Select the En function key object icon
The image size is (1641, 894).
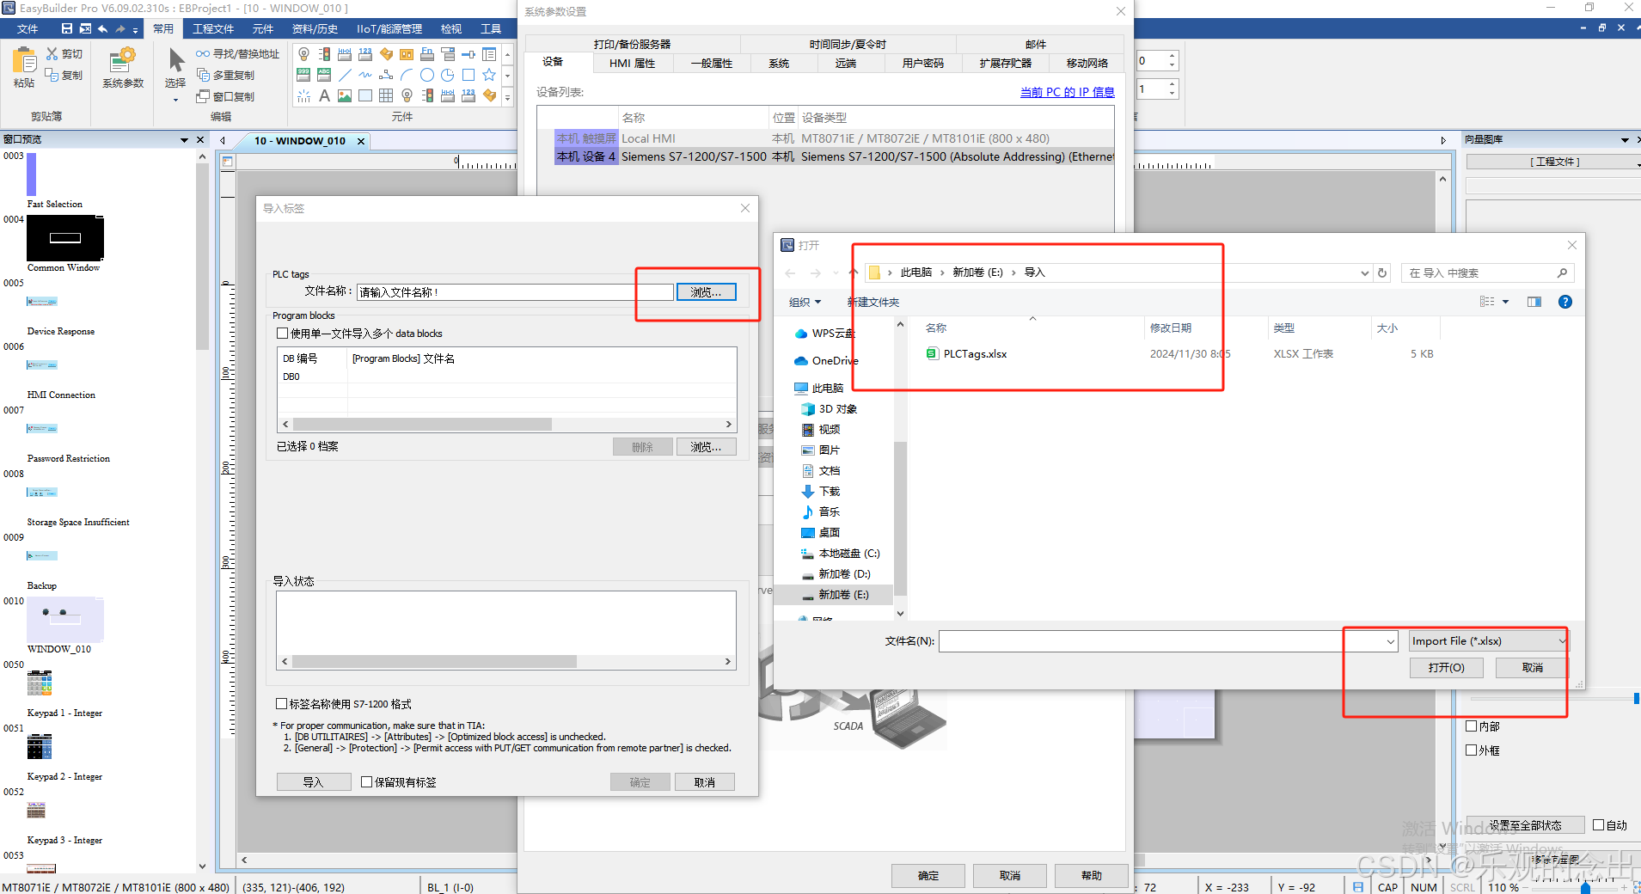[427, 54]
